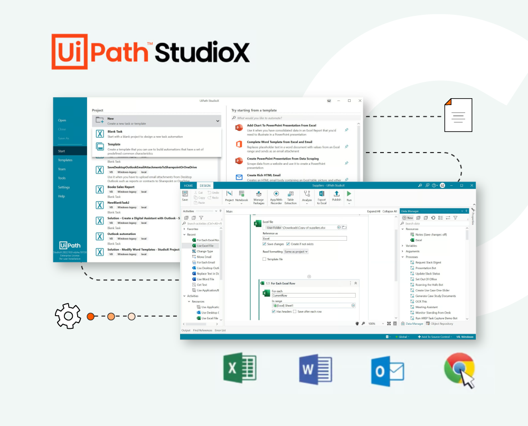Click the fit-to-screen icon beside zoom percentage
The width and height of the screenshot is (528, 426).
coord(389,324)
